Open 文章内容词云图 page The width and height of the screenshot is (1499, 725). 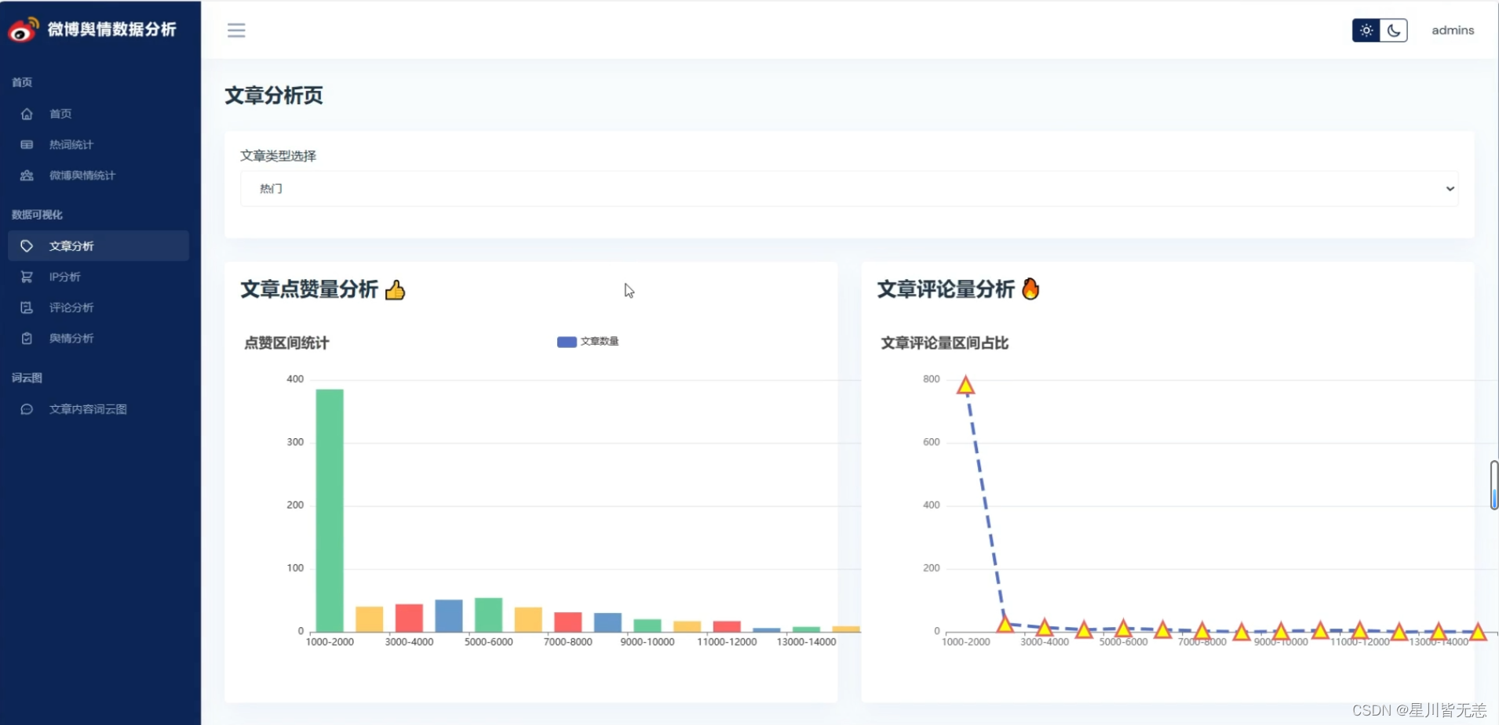(88, 409)
